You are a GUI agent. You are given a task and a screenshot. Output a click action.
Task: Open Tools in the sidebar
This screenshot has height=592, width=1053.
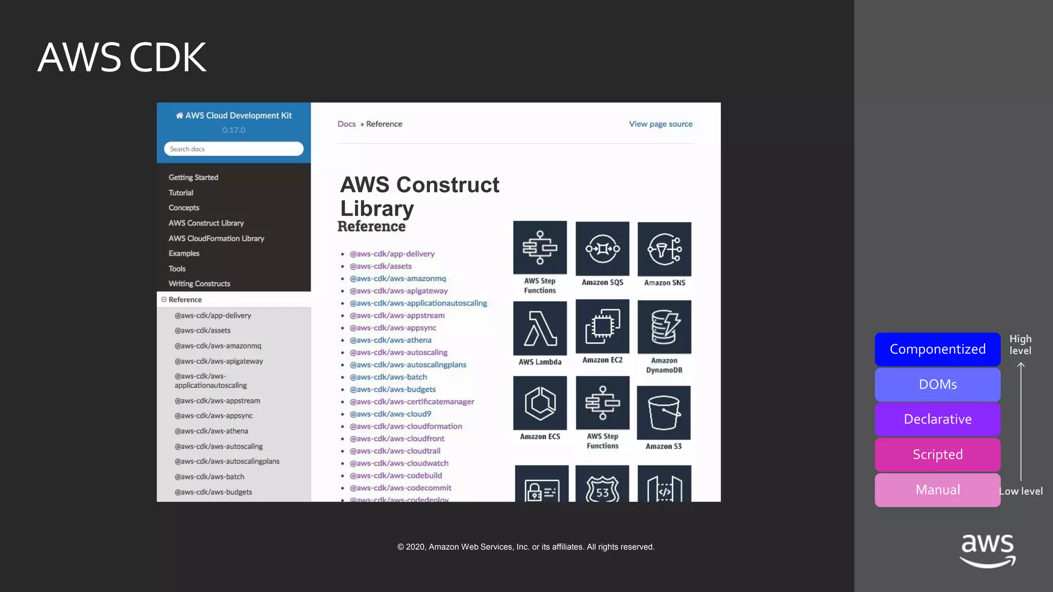click(x=177, y=269)
